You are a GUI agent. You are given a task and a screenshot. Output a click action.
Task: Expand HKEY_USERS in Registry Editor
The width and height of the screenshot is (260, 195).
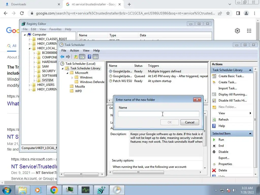29,85
